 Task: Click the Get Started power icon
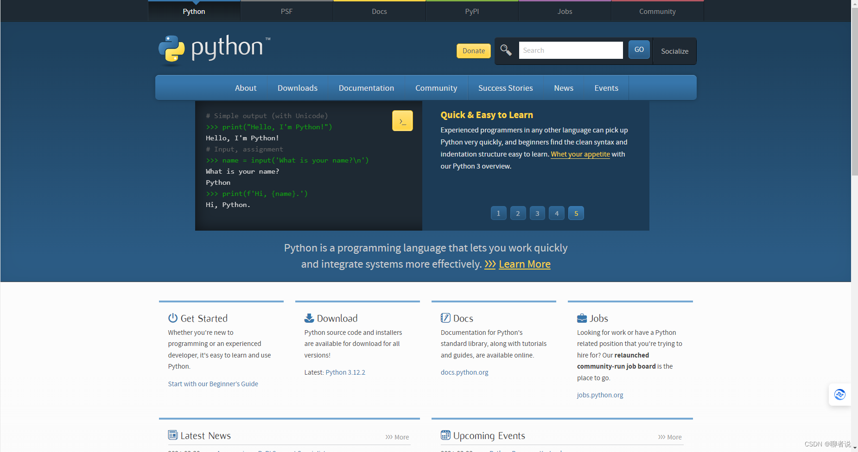(172, 318)
